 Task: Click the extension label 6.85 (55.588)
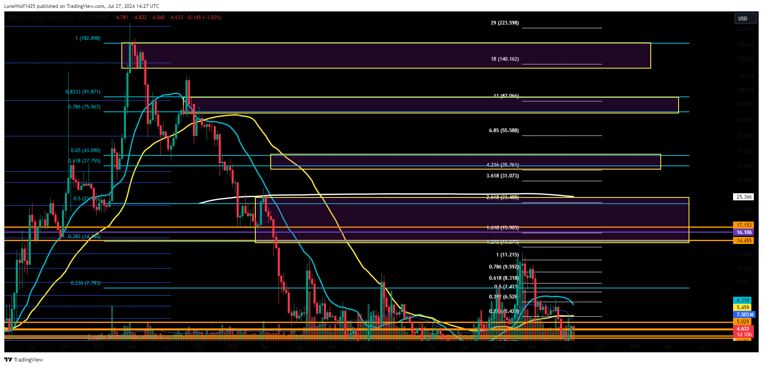click(504, 131)
